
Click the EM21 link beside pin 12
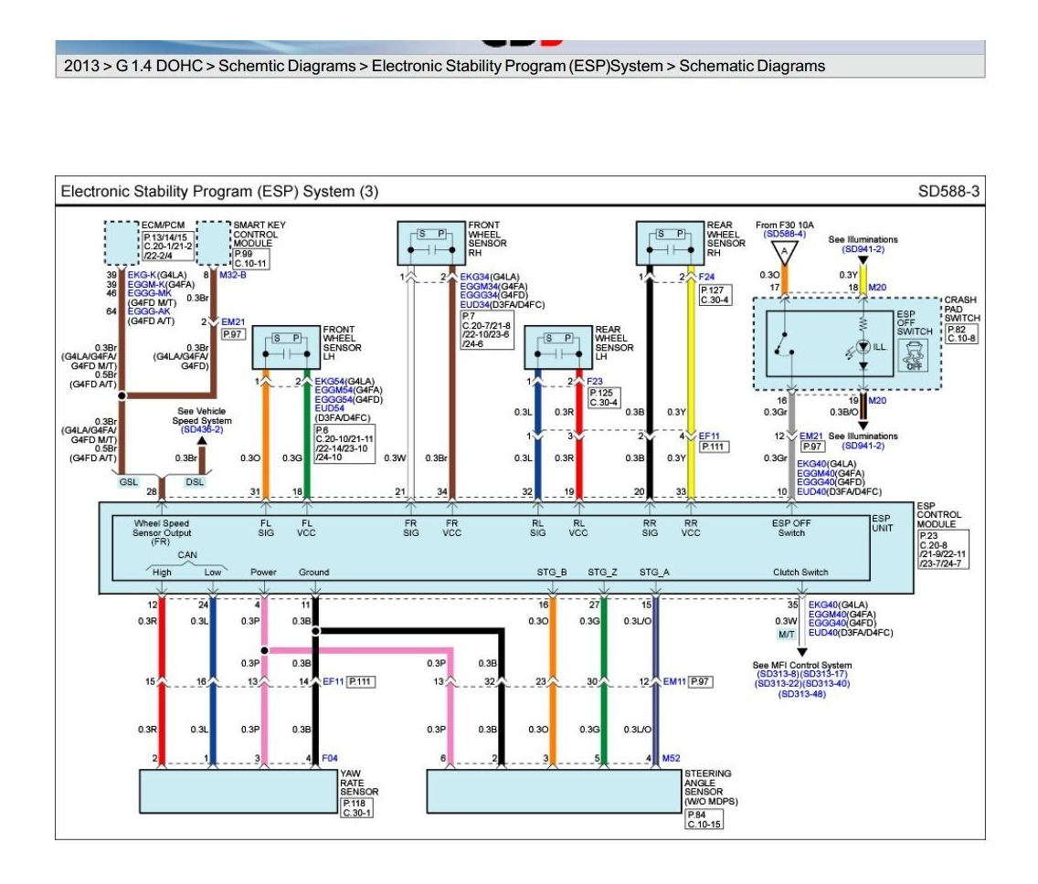pos(811,436)
